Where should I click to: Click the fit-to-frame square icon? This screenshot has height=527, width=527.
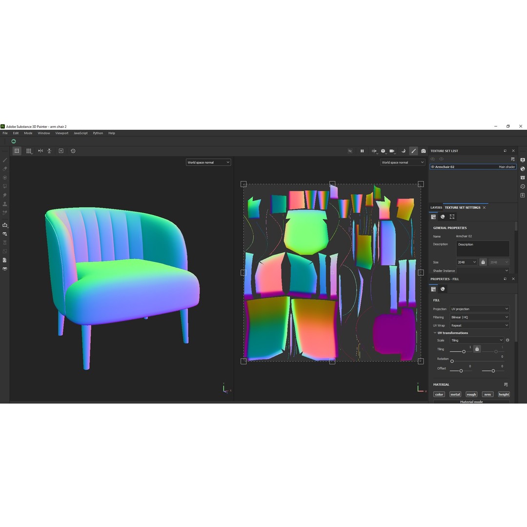click(x=61, y=151)
